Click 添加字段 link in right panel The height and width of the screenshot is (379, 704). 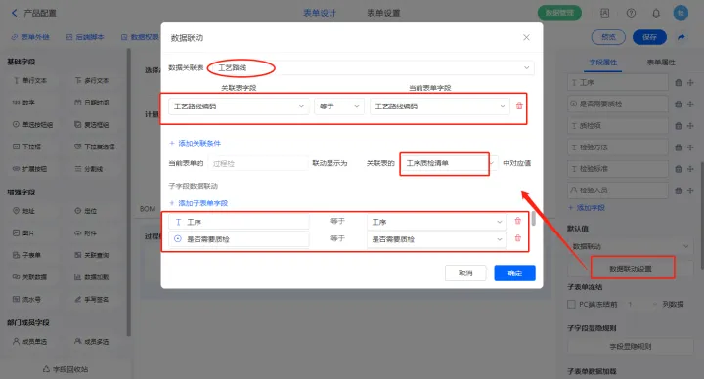(x=587, y=208)
